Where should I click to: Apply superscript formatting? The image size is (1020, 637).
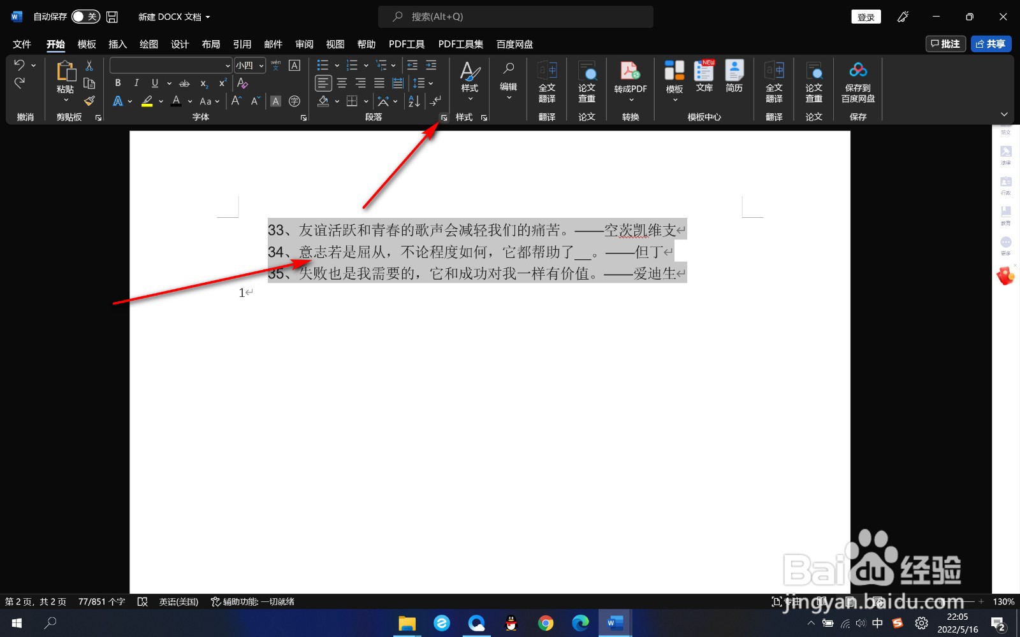(x=222, y=83)
